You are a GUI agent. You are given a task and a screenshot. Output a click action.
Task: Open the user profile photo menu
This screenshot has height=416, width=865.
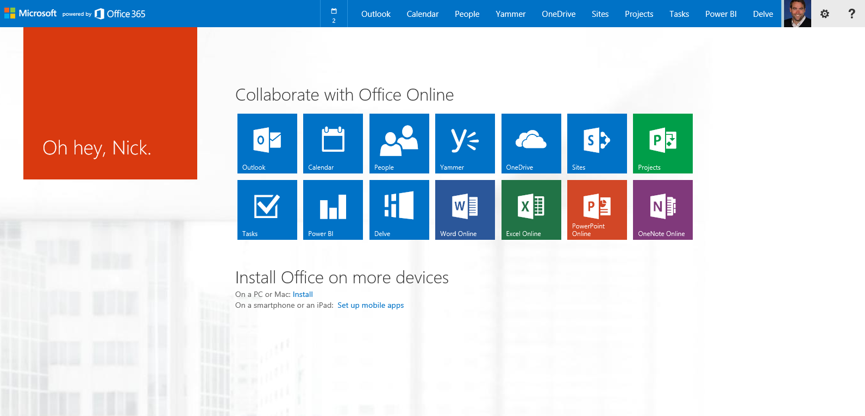[x=797, y=14]
